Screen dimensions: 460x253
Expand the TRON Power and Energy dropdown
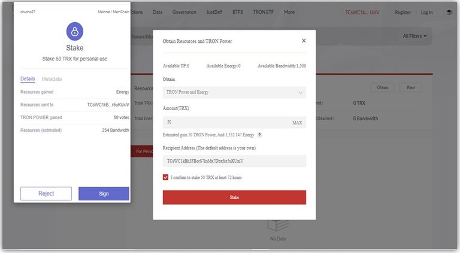(234, 92)
